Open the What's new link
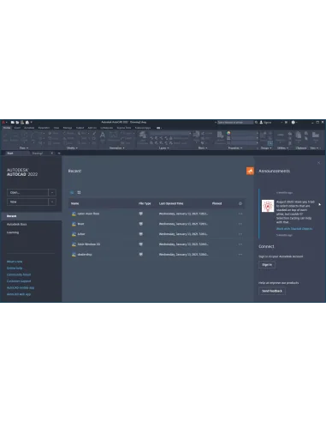Screen dimensions: 326x422 tap(15, 262)
